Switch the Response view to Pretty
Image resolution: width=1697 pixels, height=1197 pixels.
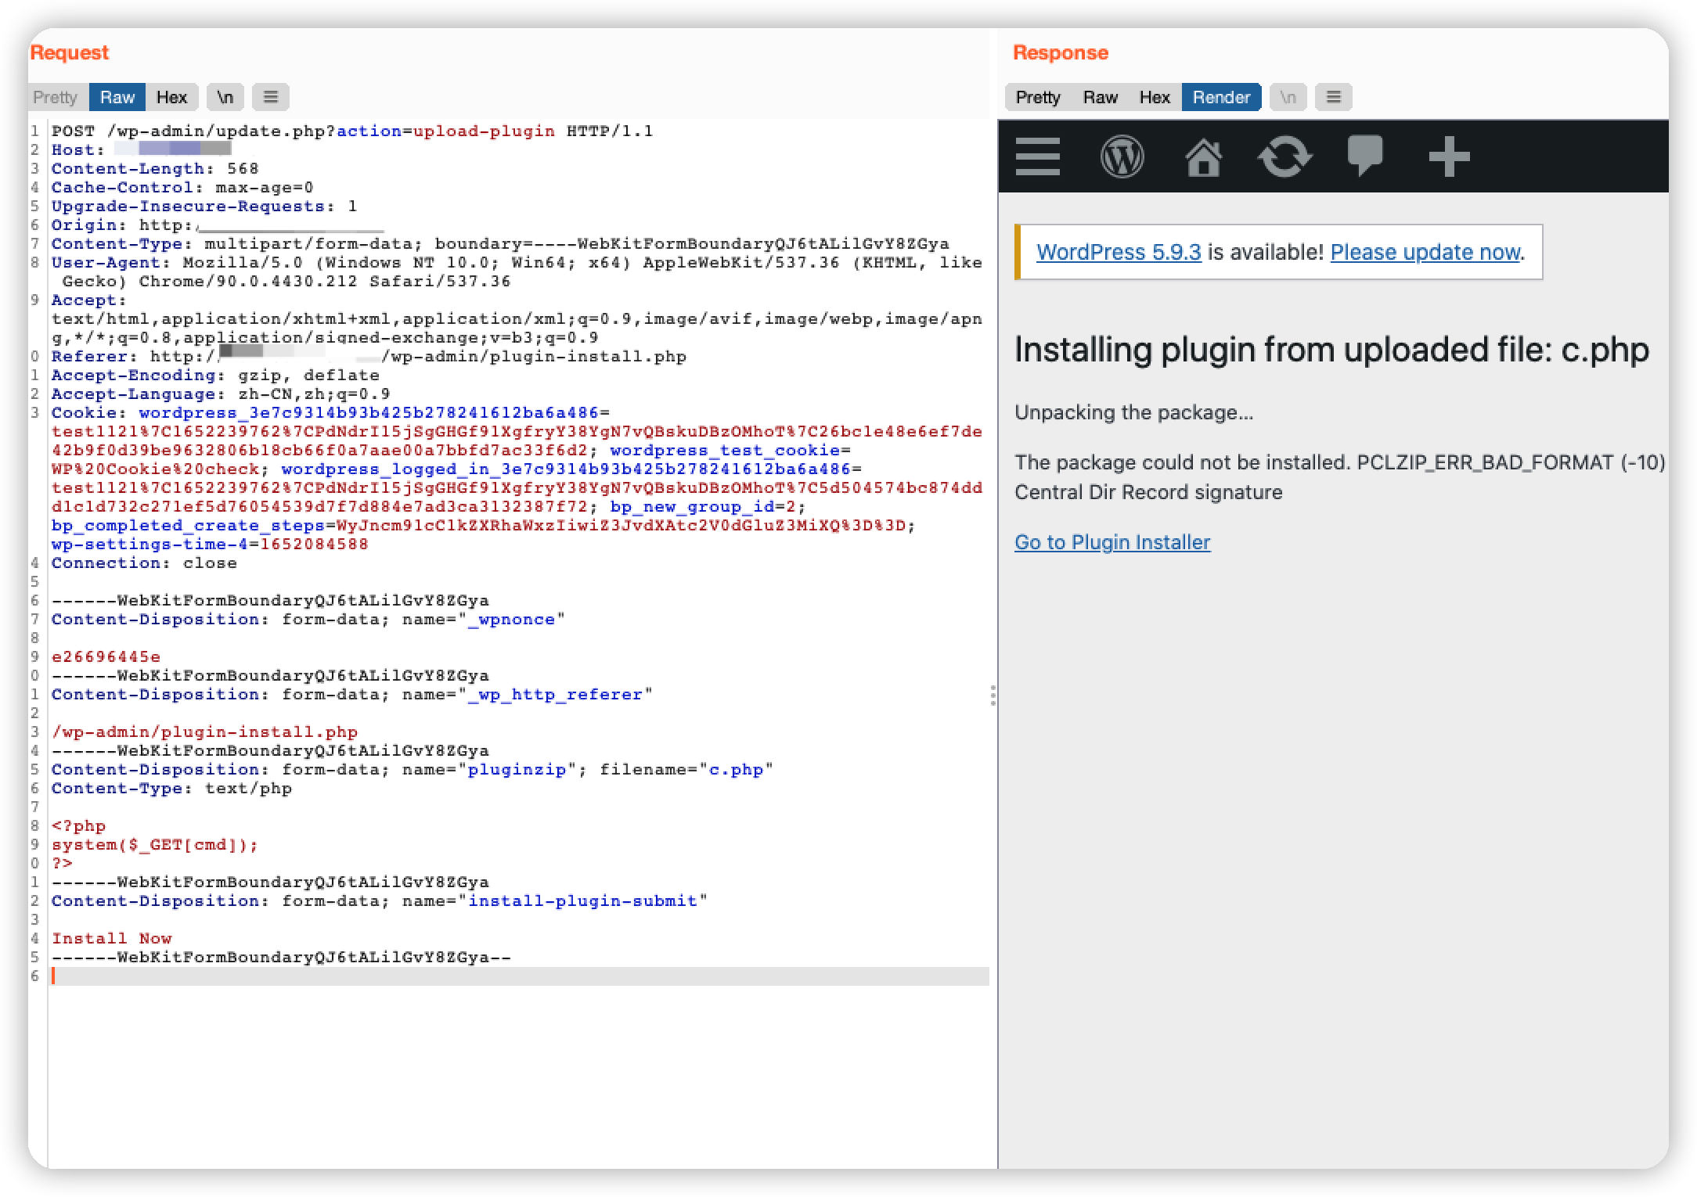[1036, 97]
